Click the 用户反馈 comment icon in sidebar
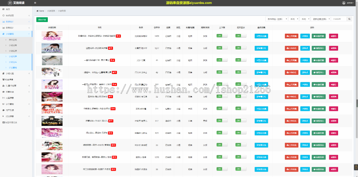This screenshot has width=358, height=177. pyautogui.click(x=4, y=110)
